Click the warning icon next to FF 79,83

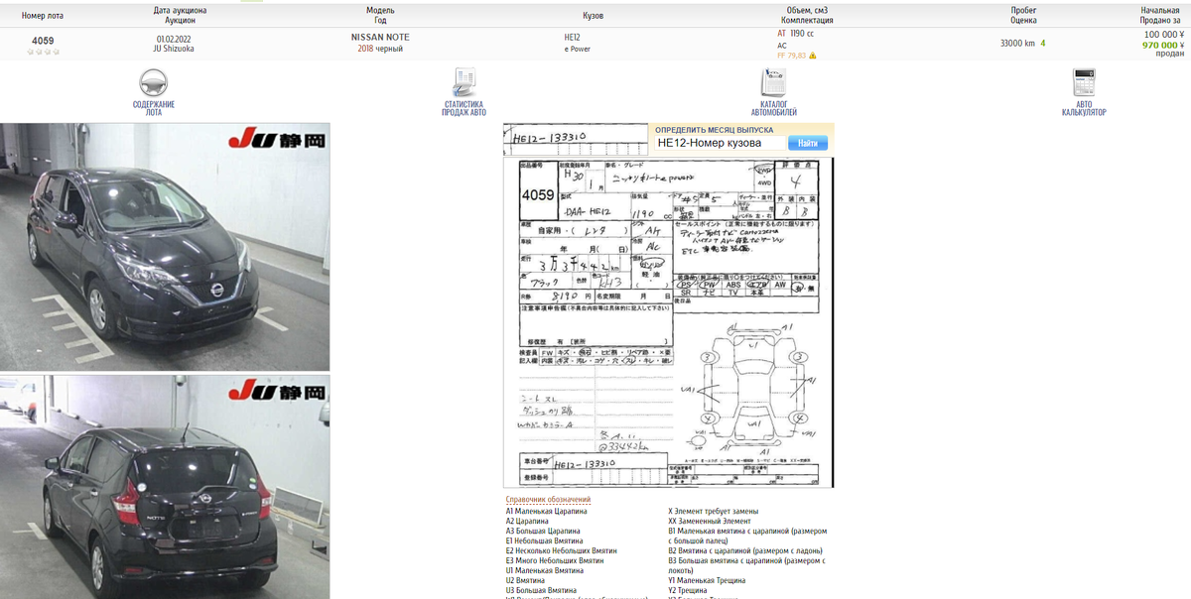[x=813, y=56]
